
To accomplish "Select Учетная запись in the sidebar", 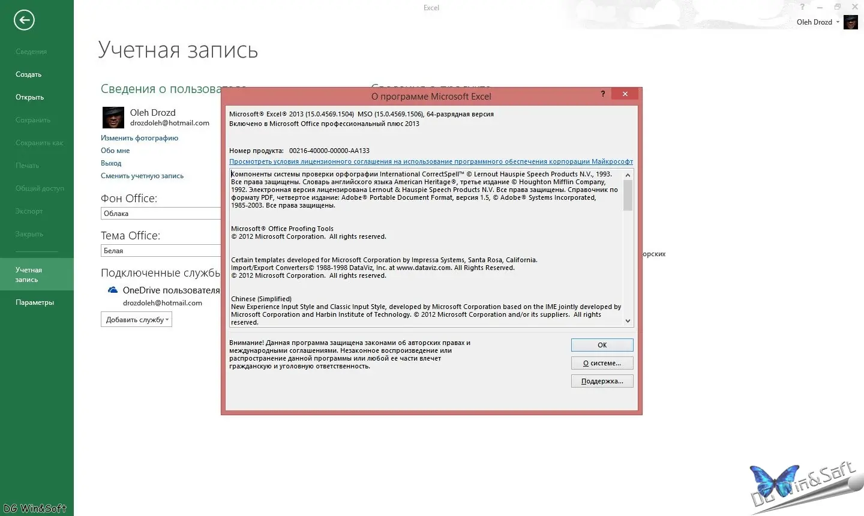I will pos(37,275).
